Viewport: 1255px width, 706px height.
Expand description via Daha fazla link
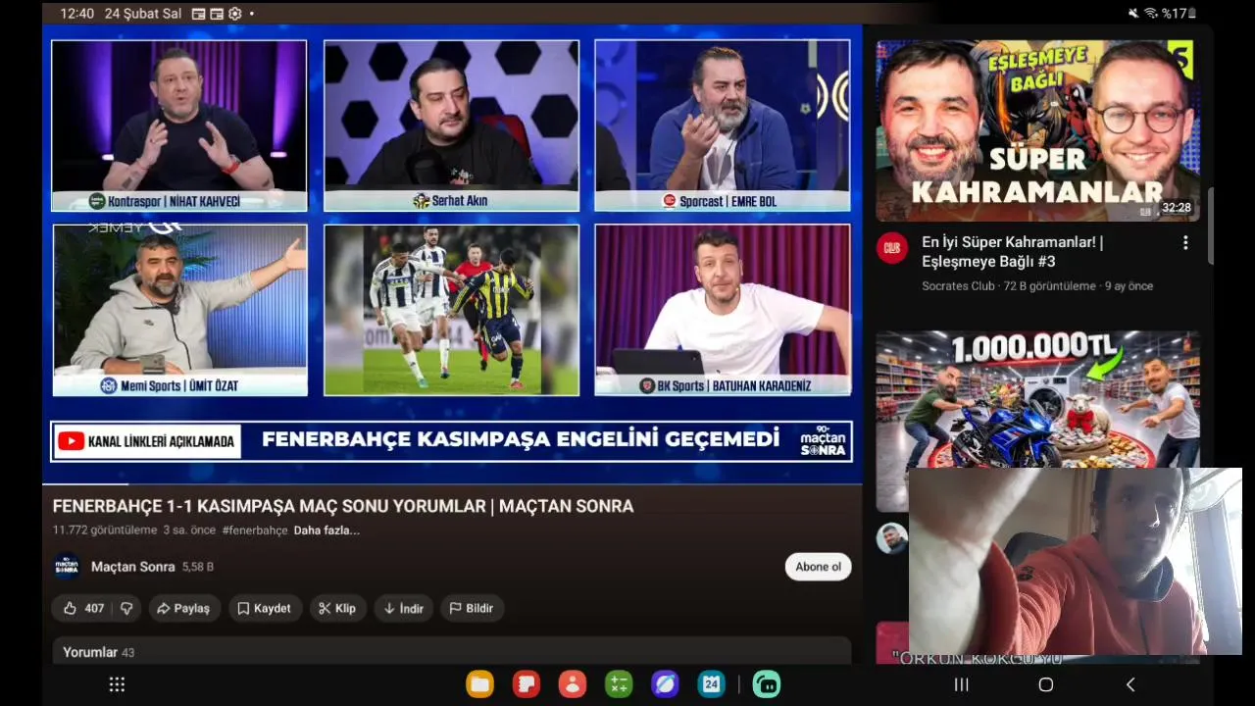point(326,530)
